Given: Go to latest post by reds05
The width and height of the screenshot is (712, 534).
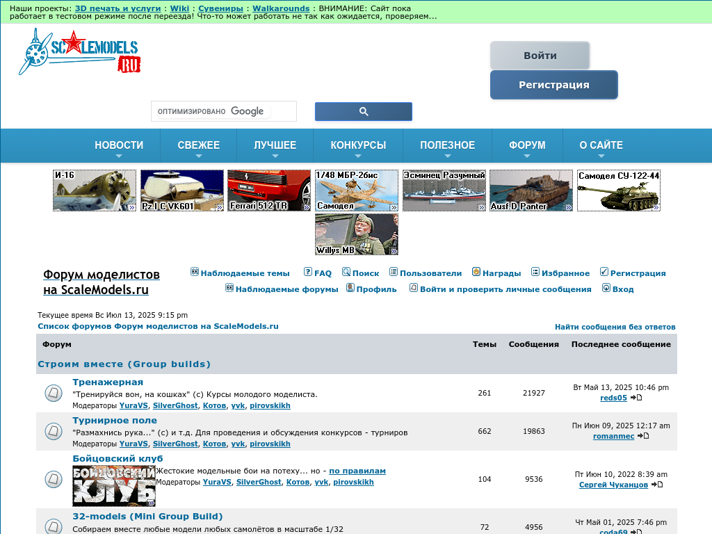Looking at the screenshot, I should tap(638, 398).
